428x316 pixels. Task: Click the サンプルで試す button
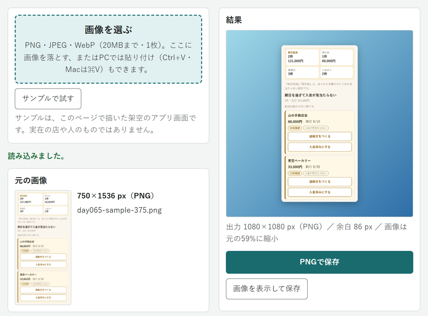pos(48,99)
